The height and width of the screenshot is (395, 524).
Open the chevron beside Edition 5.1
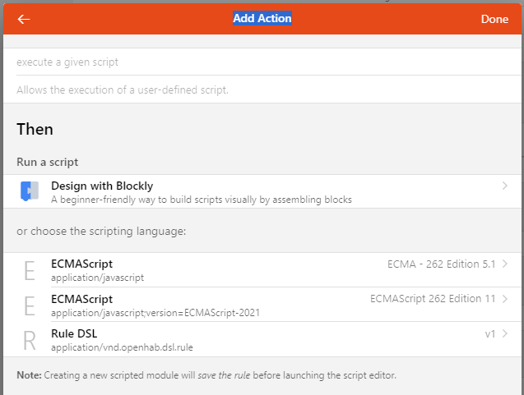pos(504,264)
